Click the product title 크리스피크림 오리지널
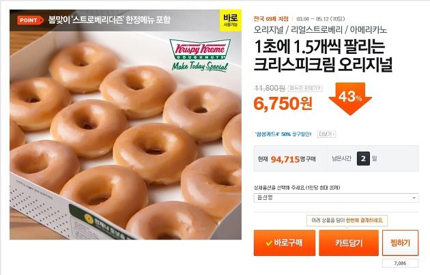 pyautogui.click(x=323, y=65)
